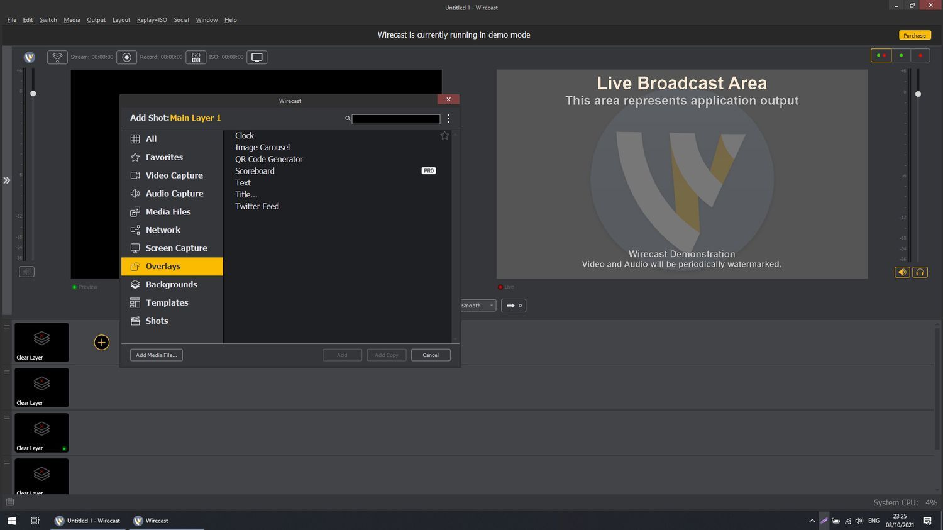
Task: Click the Wirecast logo icon in the toolbar
Action: click(29, 57)
